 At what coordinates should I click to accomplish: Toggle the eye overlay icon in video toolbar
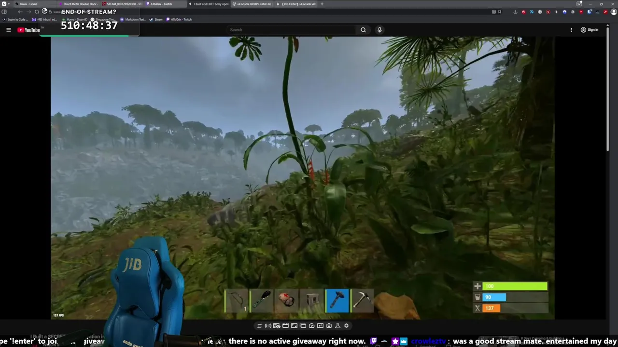point(277,326)
